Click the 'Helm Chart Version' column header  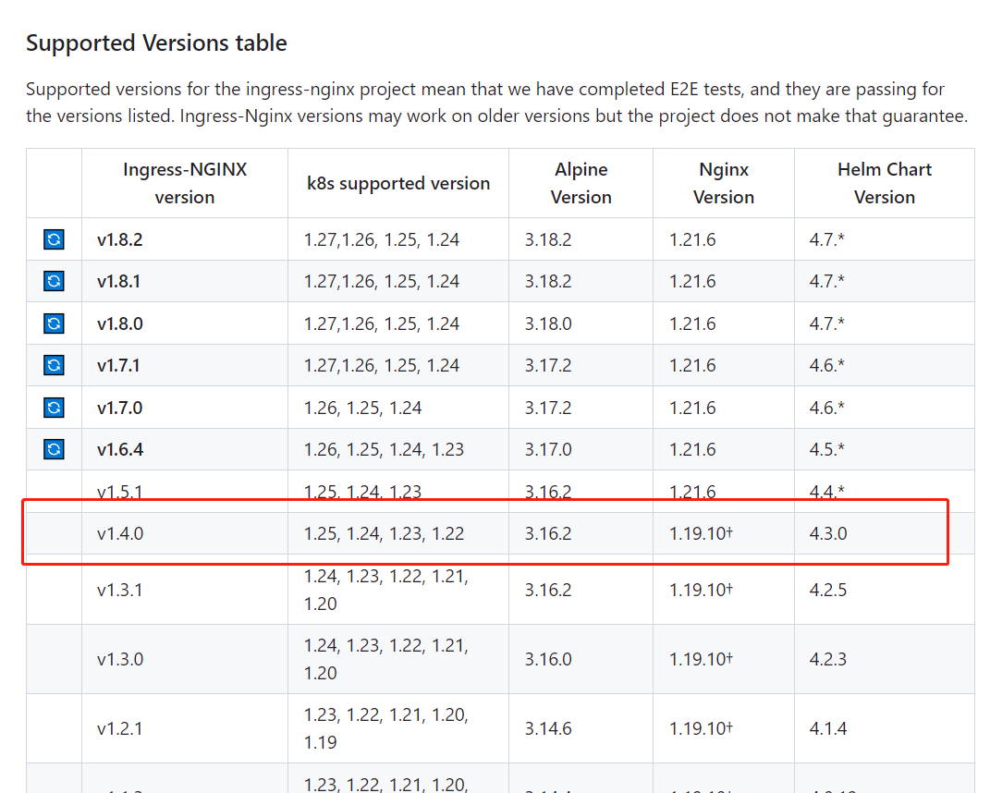click(x=884, y=183)
